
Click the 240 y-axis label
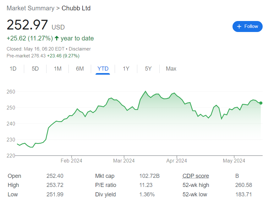click(11, 124)
